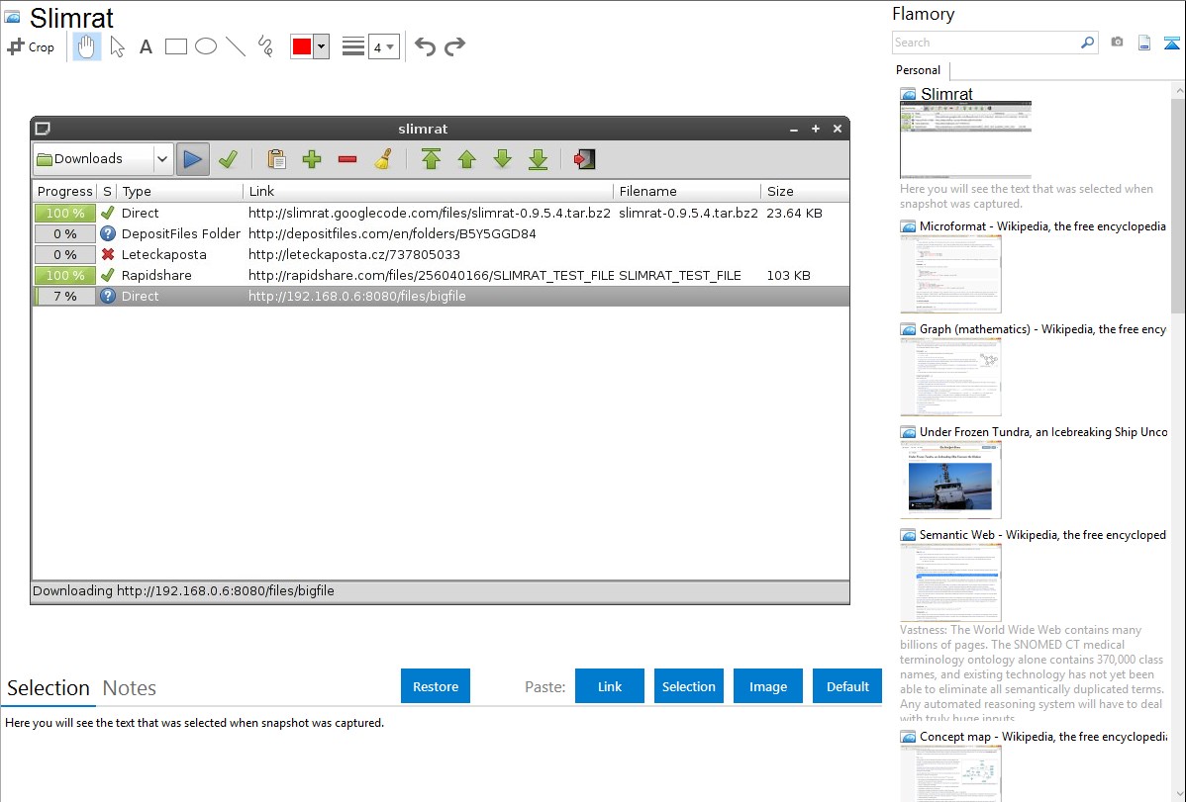Click the Flamory search field
Screen dimensions: 1186x802
(x=985, y=43)
